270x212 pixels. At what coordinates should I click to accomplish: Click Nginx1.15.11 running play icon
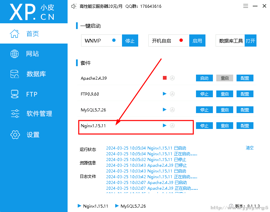pyautogui.click(x=165, y=126)
